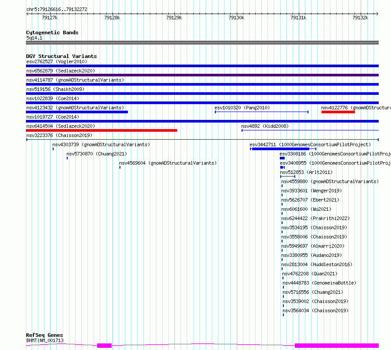
Task: Select the purple nsv6562879 Sedlazeck2020 bar
Action: coord(202,75)
